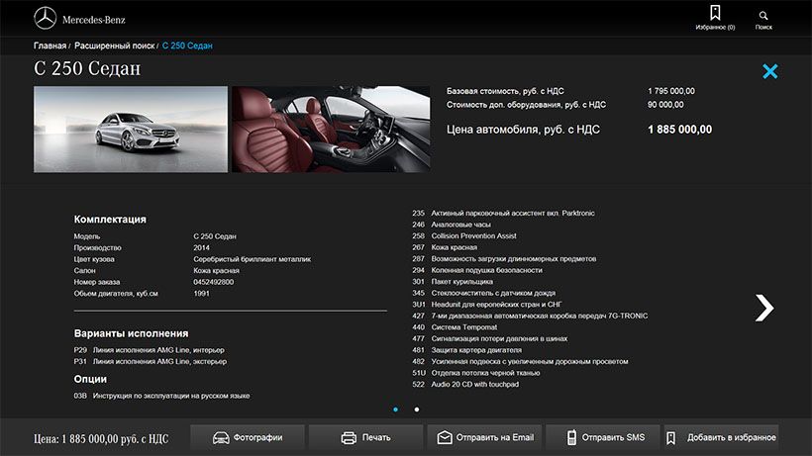Image resolution: width=812 pixels, height=456 pixels.
Task: Click the Поиск magnifier icon
Action: click(763, 15)
